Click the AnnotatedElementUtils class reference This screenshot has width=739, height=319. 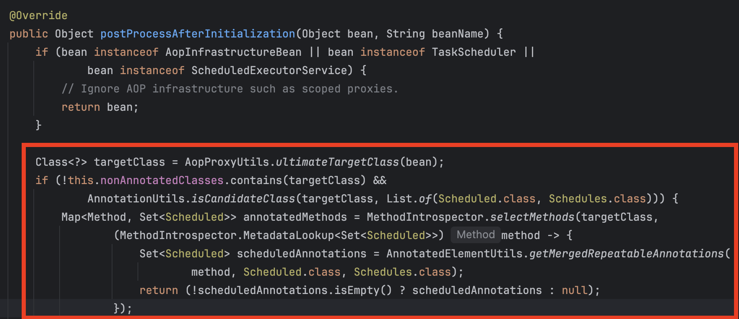pyautogui.click(x=454, y=254)
